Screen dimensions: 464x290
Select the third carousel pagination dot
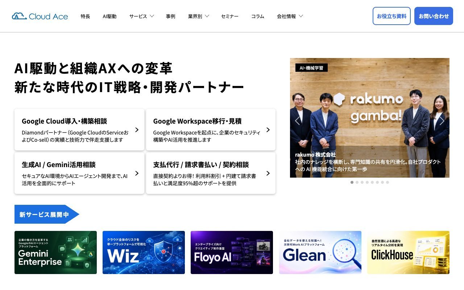[x=362, y=182]
